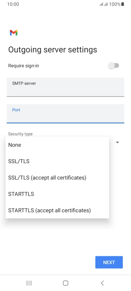Focus the Port input field

(65, 113)
